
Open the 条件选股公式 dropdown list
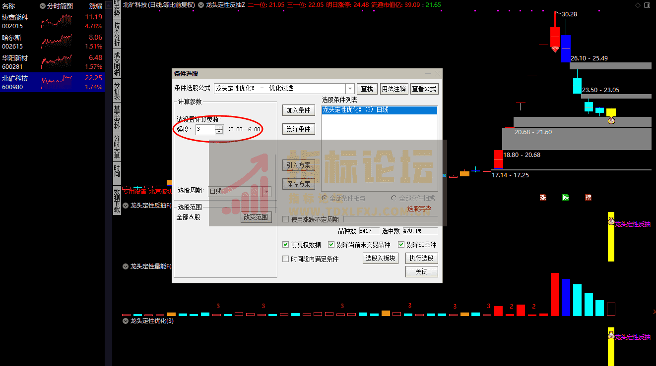pyautogui.click(x=350, y=89)
